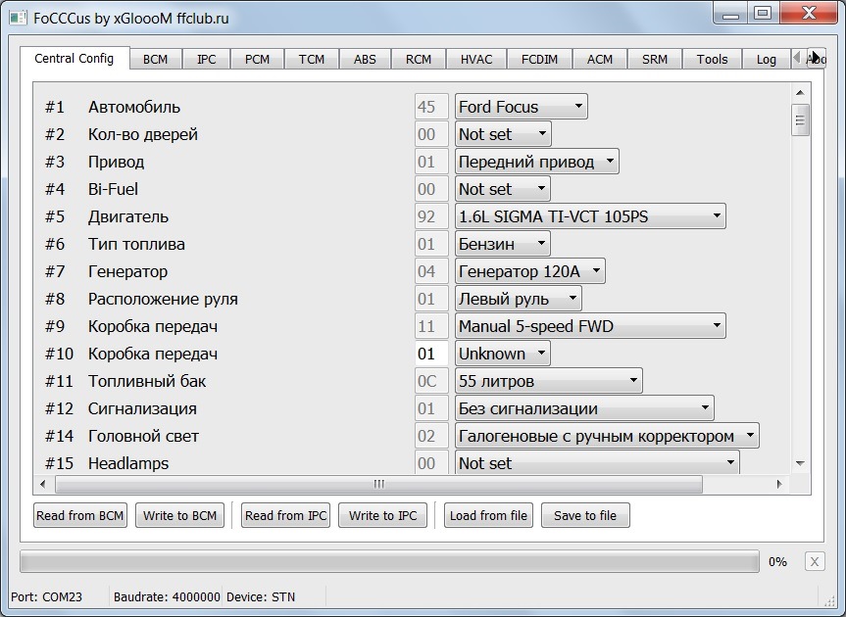Open the Tools tab
The height and width of the screenshot is (617, 846).
tap(713, 60)
